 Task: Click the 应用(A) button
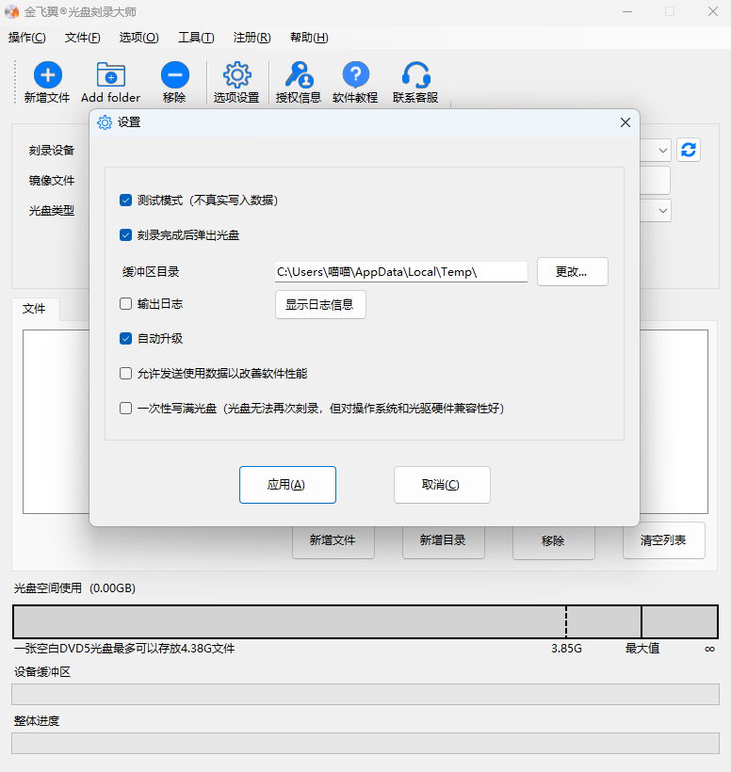point(287,485)
